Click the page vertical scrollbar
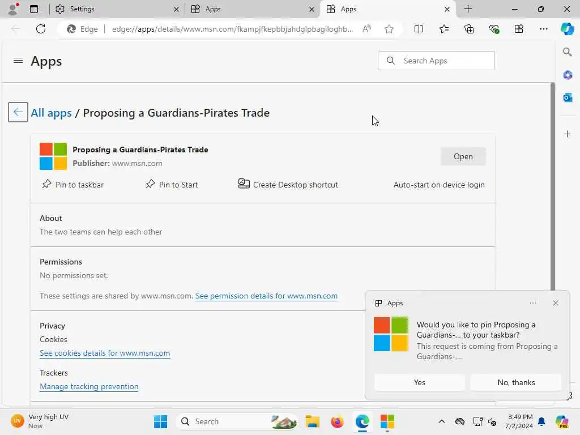 point(552,187)
